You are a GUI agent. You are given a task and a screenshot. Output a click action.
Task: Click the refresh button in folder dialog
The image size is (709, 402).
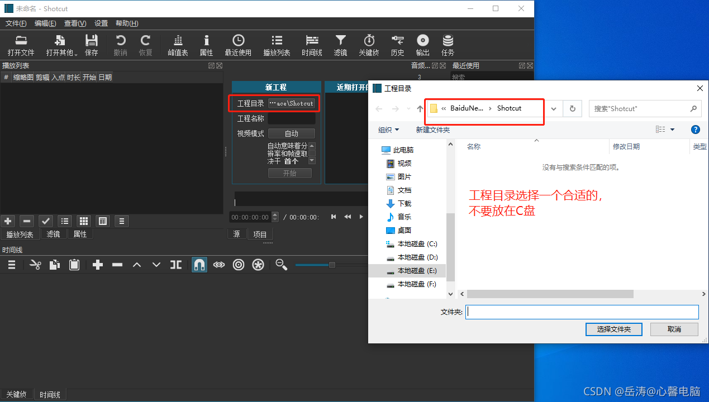coord(572,108)
